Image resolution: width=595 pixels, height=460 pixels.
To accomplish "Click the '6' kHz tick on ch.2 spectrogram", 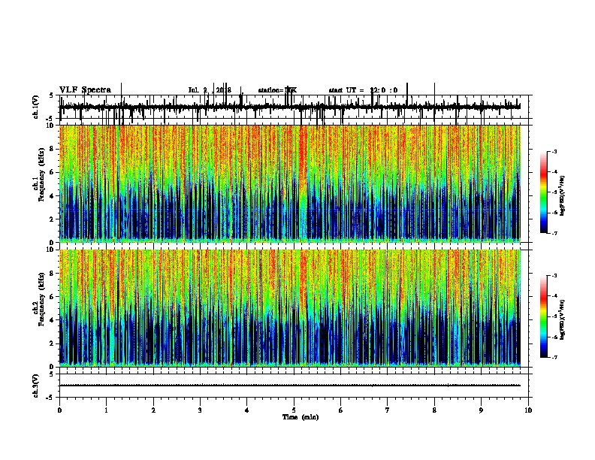I will 53,297.
